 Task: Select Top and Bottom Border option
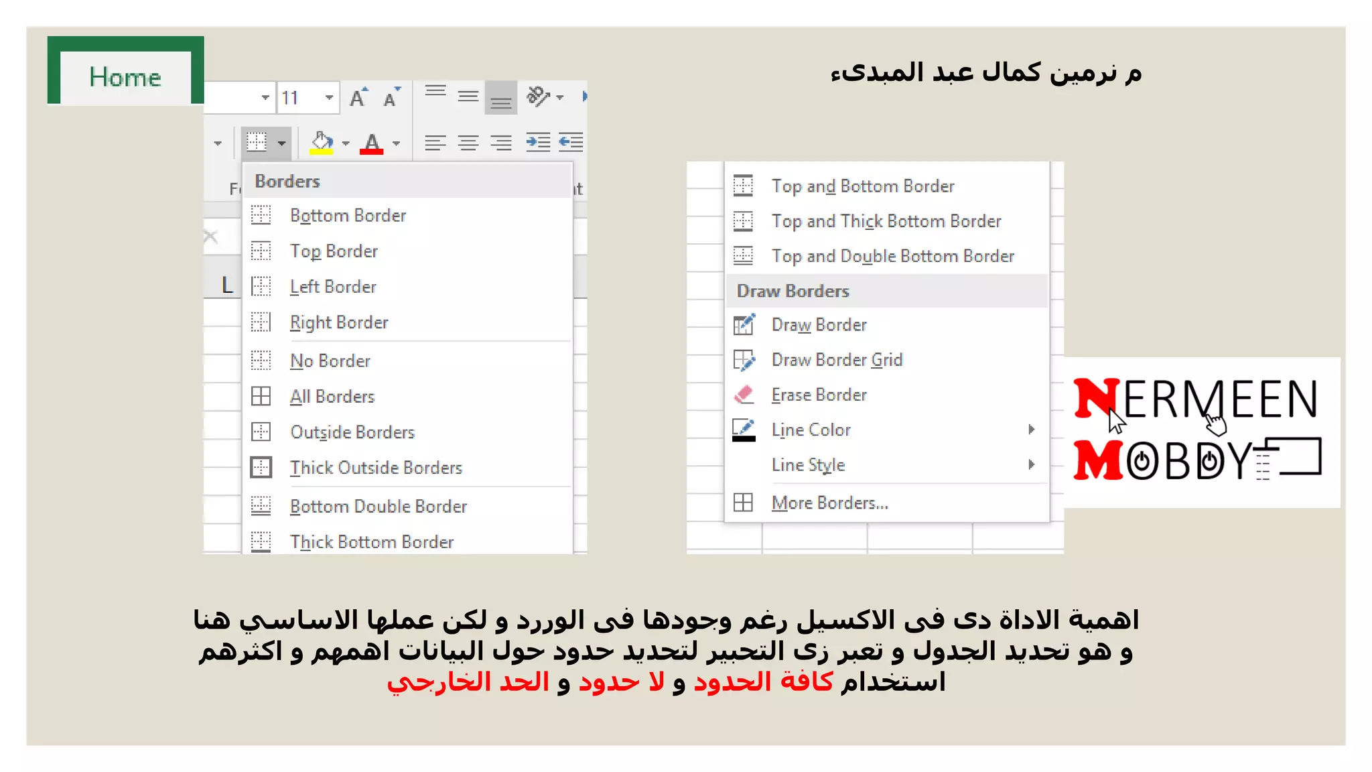887,186
